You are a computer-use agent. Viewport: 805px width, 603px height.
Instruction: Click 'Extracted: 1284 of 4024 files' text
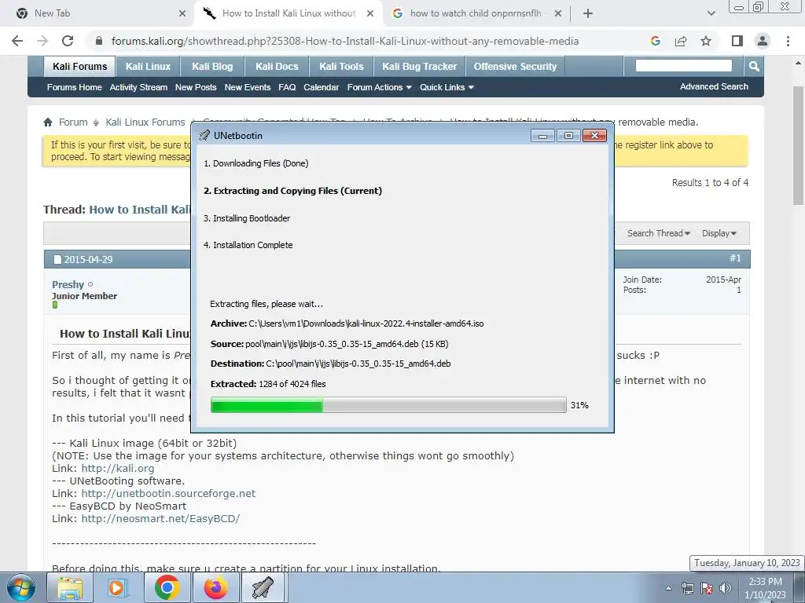pyautogui.click(x=268, y=384)
